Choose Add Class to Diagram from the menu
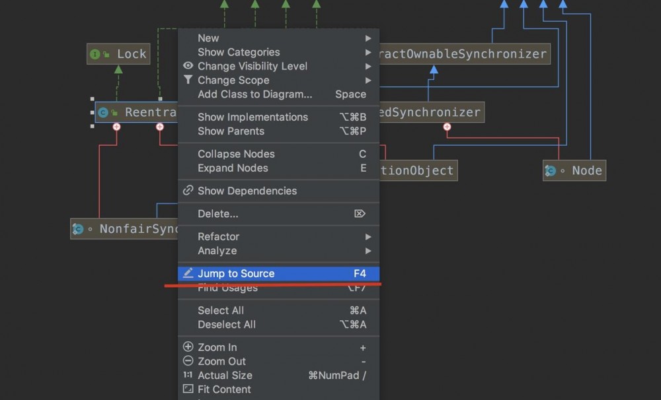The width and height of the screenshot is (661, 400). pyautogui.click(x=254, y=94)
